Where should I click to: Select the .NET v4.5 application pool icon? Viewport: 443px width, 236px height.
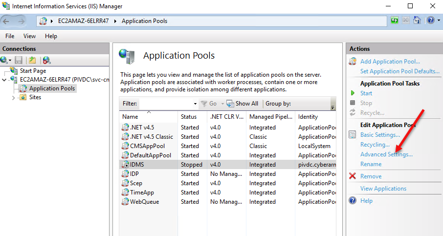[x=125, y=128]
